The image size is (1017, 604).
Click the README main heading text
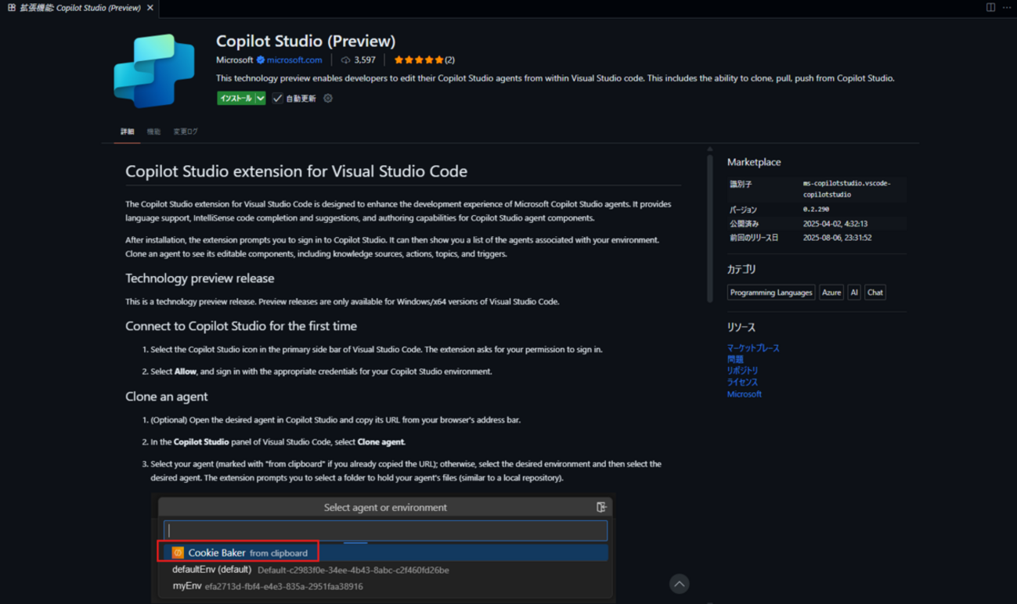pyautogui.click(x=296, y=171)
